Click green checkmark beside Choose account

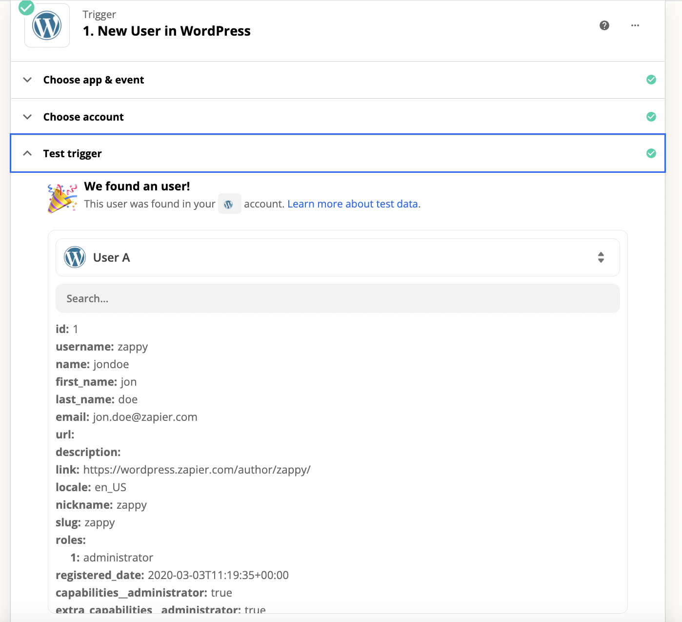coord(651,117)
